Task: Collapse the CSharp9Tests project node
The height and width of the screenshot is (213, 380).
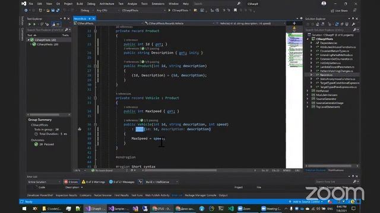Action: [x=308, y=39]
